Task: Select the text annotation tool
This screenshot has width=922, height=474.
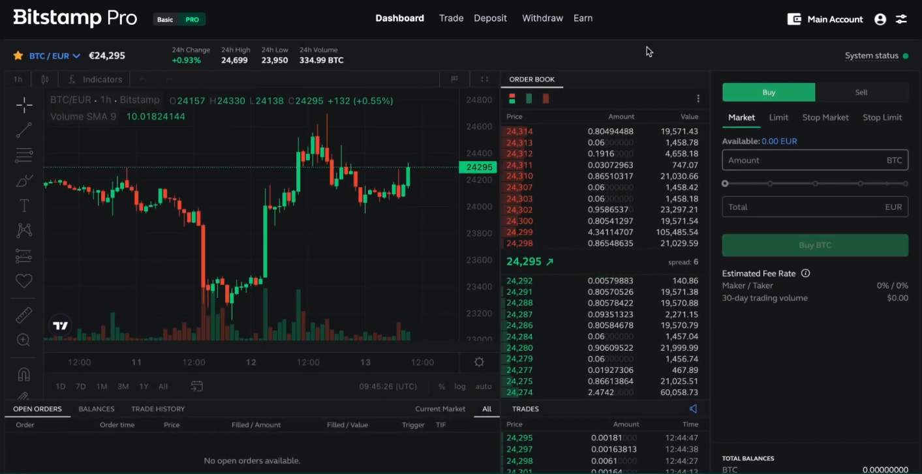Action: coord(24,206)
